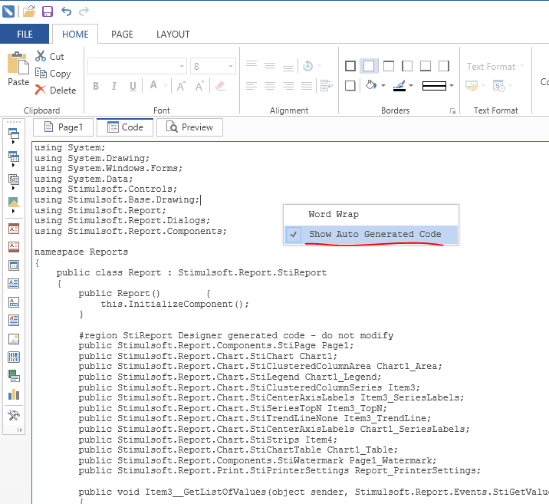The width and height of the screenshot is (549, 504).
Task: Decrease the font size with shrink-font icon
Action: tap(199, 85)
